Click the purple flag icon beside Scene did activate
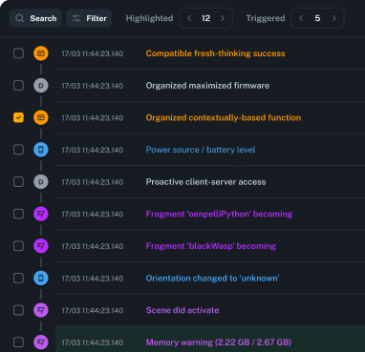The image size is (365, 352). [x=41, y=310]
